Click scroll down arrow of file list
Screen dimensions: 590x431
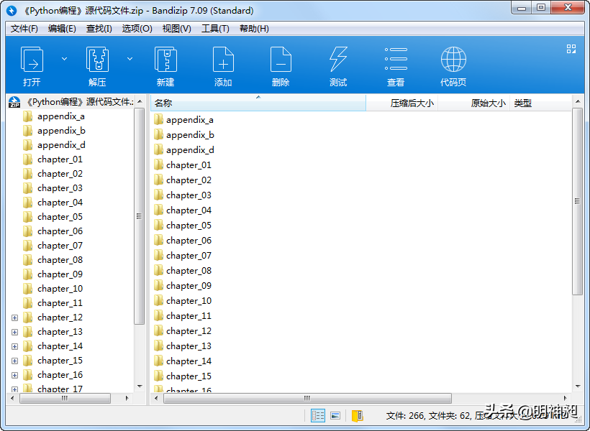point(578,386)
